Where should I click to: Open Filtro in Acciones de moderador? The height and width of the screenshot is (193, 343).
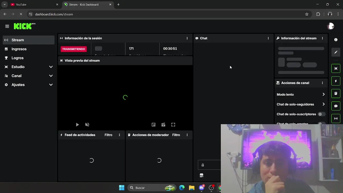click(176, 135)
